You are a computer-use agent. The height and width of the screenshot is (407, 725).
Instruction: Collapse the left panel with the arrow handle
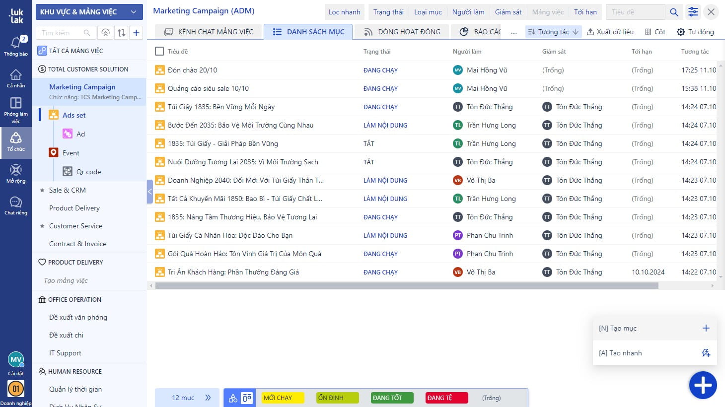click(x=149, y=192)
